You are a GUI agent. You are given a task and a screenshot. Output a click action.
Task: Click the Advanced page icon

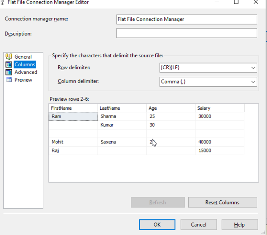[8, 72]
